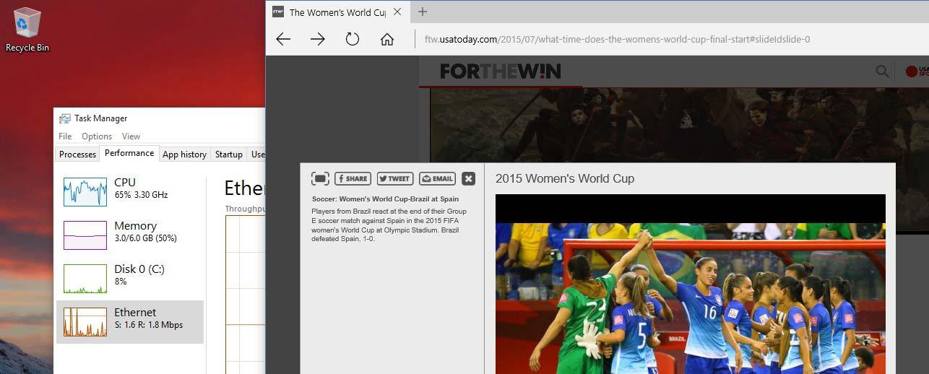Open Task Manager Options menu

97,136
